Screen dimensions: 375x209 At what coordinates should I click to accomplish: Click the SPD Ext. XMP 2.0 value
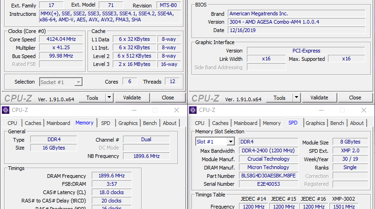350,150
